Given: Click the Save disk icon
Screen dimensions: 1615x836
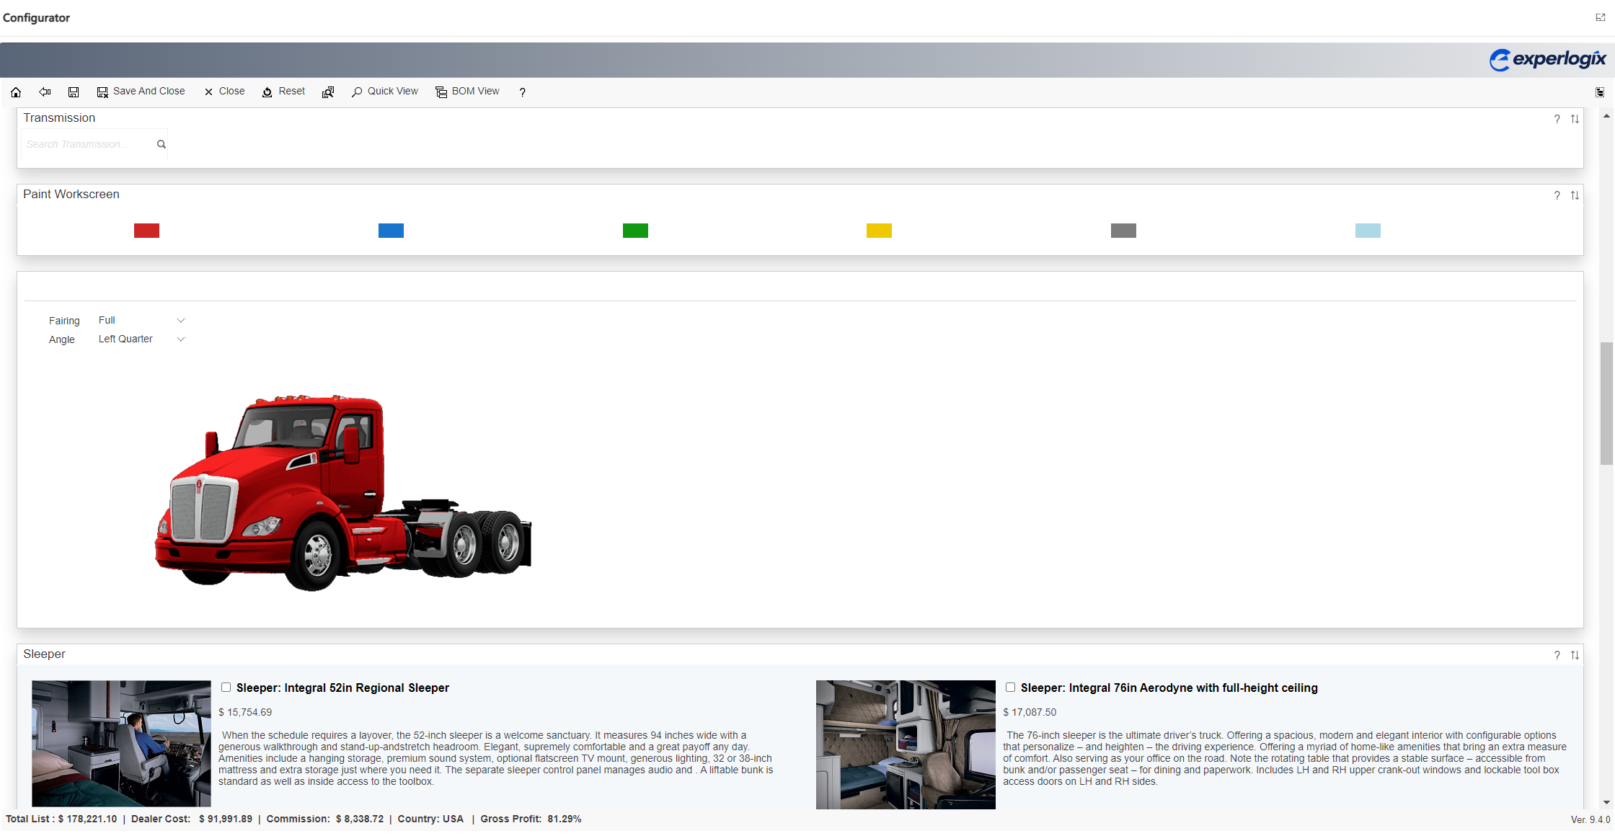Looking at the screenshot, I should [x=73, y=92].
